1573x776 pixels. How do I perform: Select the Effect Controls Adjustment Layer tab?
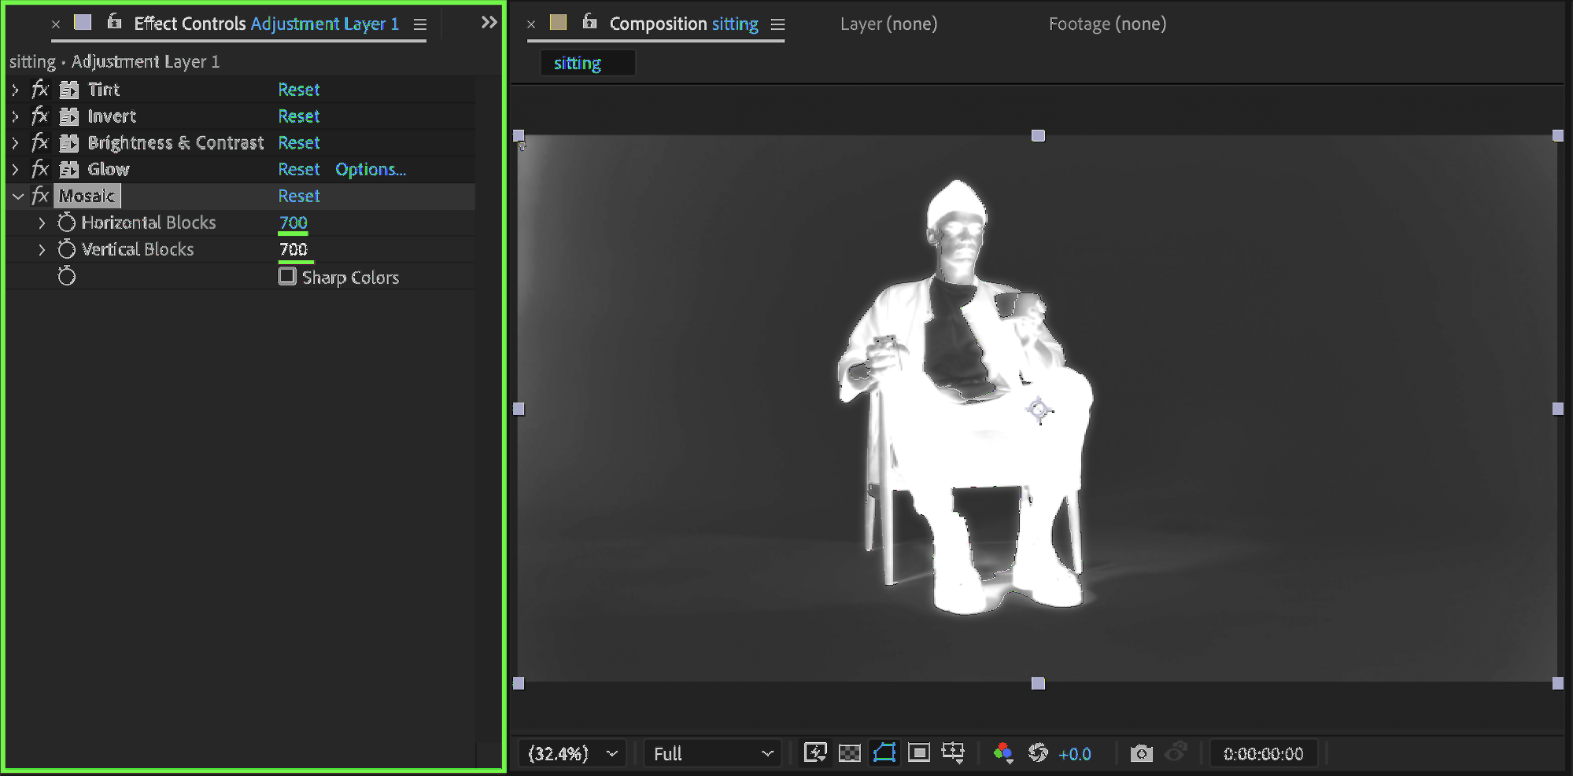coord(267,24)
